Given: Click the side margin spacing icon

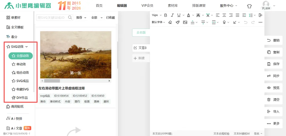Looking at the screenshot, I should [214, 22].
